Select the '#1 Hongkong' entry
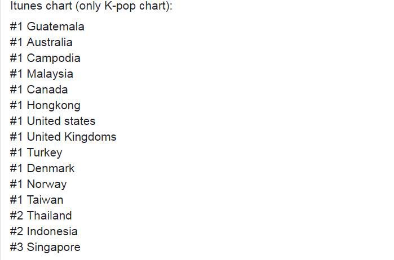This screenshot has width=394, height=260. coord(45,105)
